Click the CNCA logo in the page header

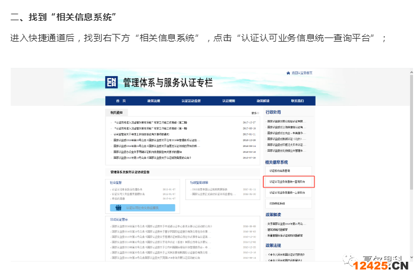(112, 83)
